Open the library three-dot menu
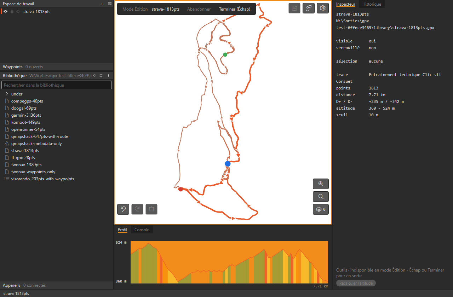 coord(109,76)
